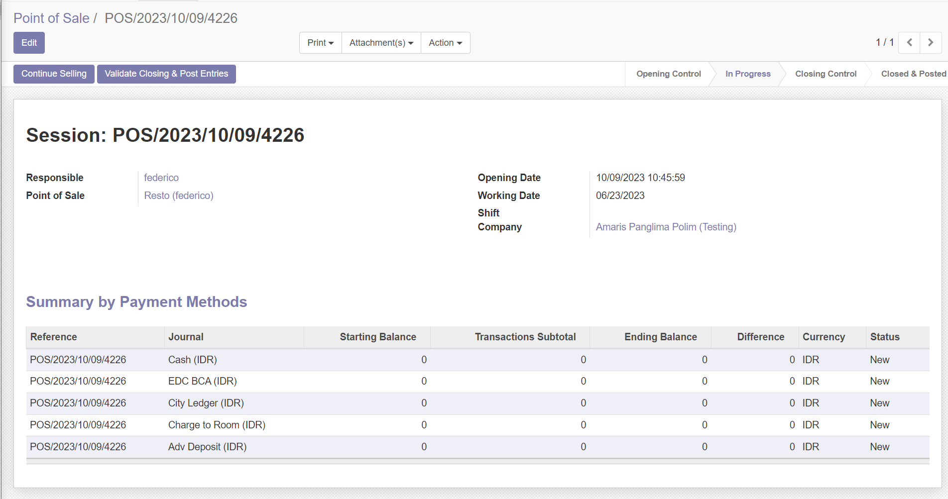Go to next record arrow
Screen dimensions: 948x499
931,43
